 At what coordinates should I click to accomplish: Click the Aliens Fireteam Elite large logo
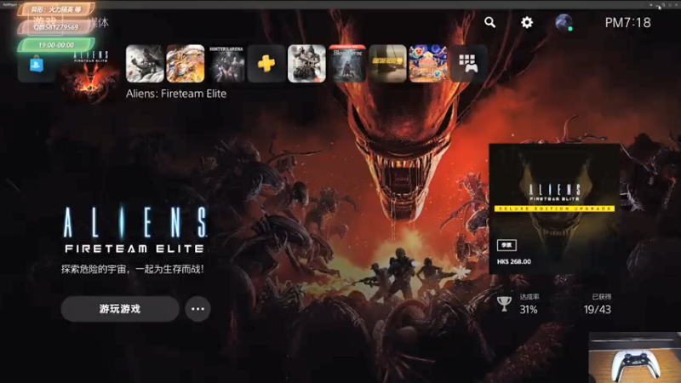tap(135, 230)
